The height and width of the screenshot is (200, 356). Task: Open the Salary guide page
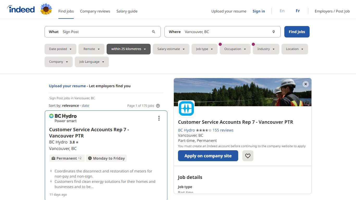pos(127,11)
